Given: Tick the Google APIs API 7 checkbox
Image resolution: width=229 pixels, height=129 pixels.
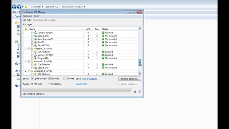Looking at the screenshot, I should [32, 58].
